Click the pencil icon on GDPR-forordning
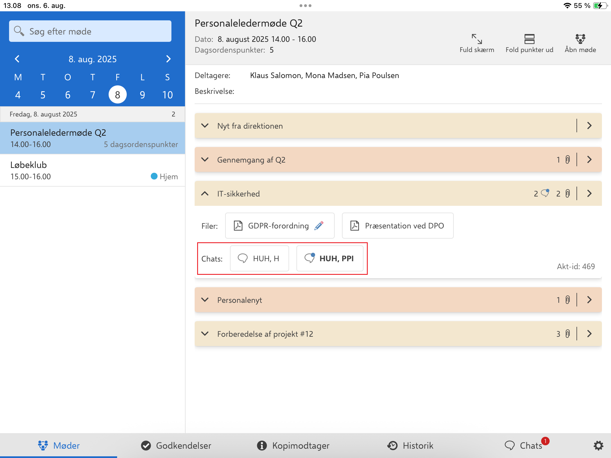 (319, 226)
